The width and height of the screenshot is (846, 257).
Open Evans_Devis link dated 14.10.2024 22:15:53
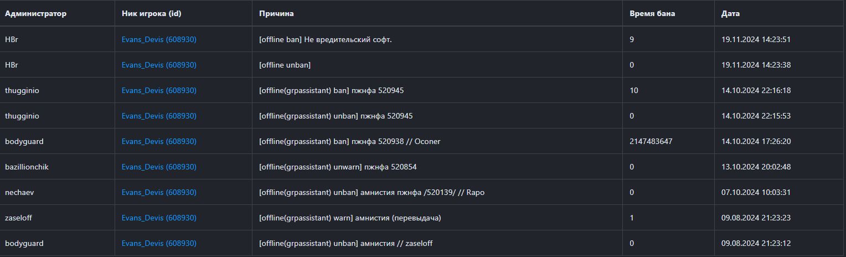tap(159, 116)
